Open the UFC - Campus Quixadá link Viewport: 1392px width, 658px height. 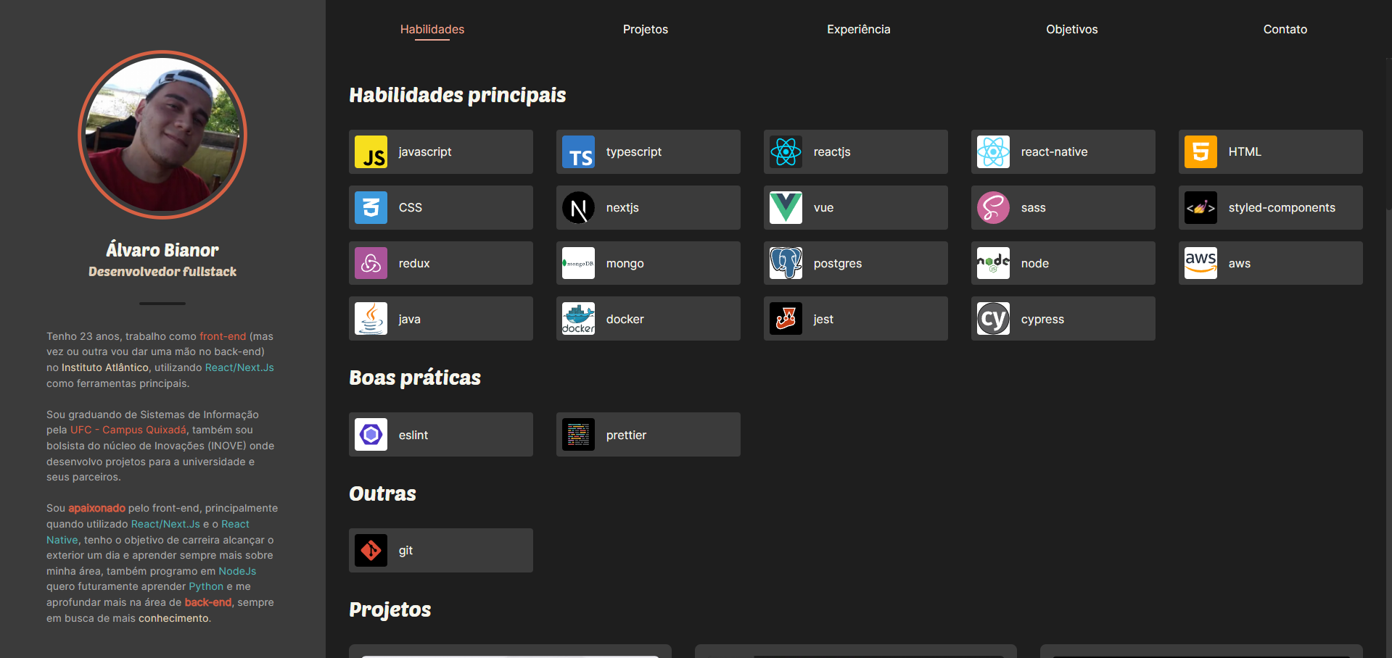tap(128, 429)
